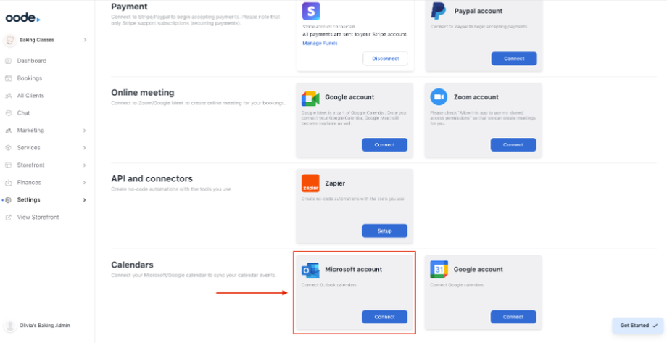Expand the Storefront submenu
The width and height of the screenshot is (667, 343).
pyautogui.click(x=85, y=165)
